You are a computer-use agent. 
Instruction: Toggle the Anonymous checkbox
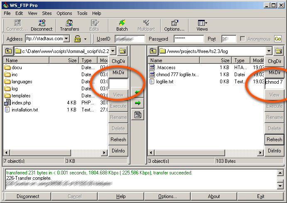point(243,39)
